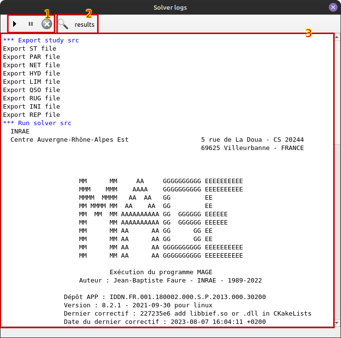Pause the solver with the pause icon

[x=31, y=24]
